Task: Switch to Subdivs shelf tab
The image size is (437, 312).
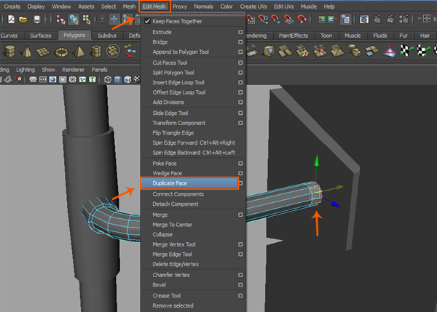Action: pos(107,36)
